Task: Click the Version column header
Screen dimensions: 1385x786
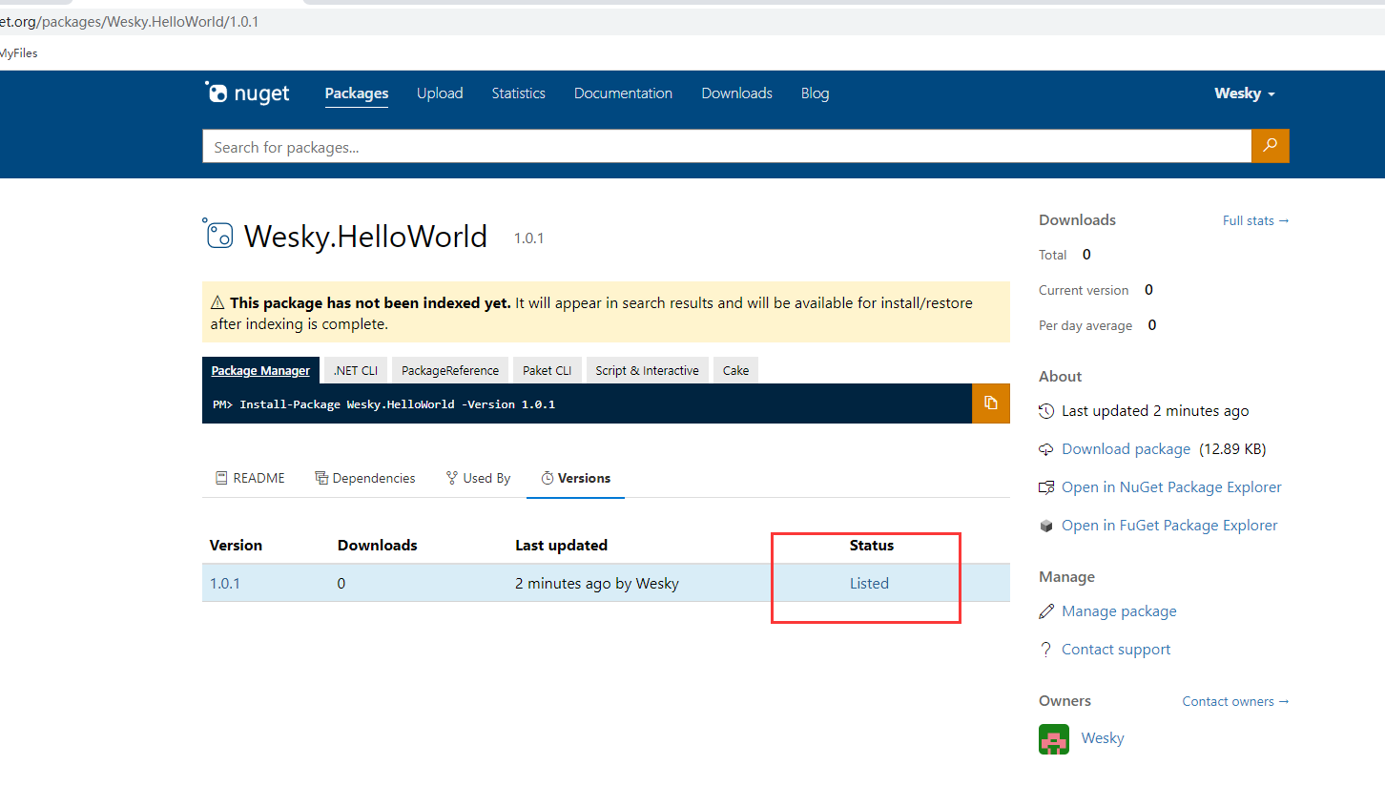Action: click(x=236, y=546)
